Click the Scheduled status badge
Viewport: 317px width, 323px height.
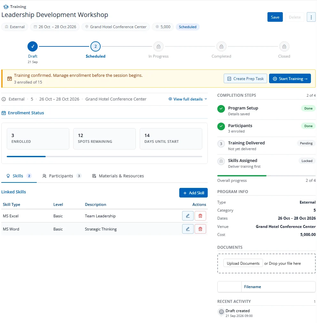click(x=188, y=27)
